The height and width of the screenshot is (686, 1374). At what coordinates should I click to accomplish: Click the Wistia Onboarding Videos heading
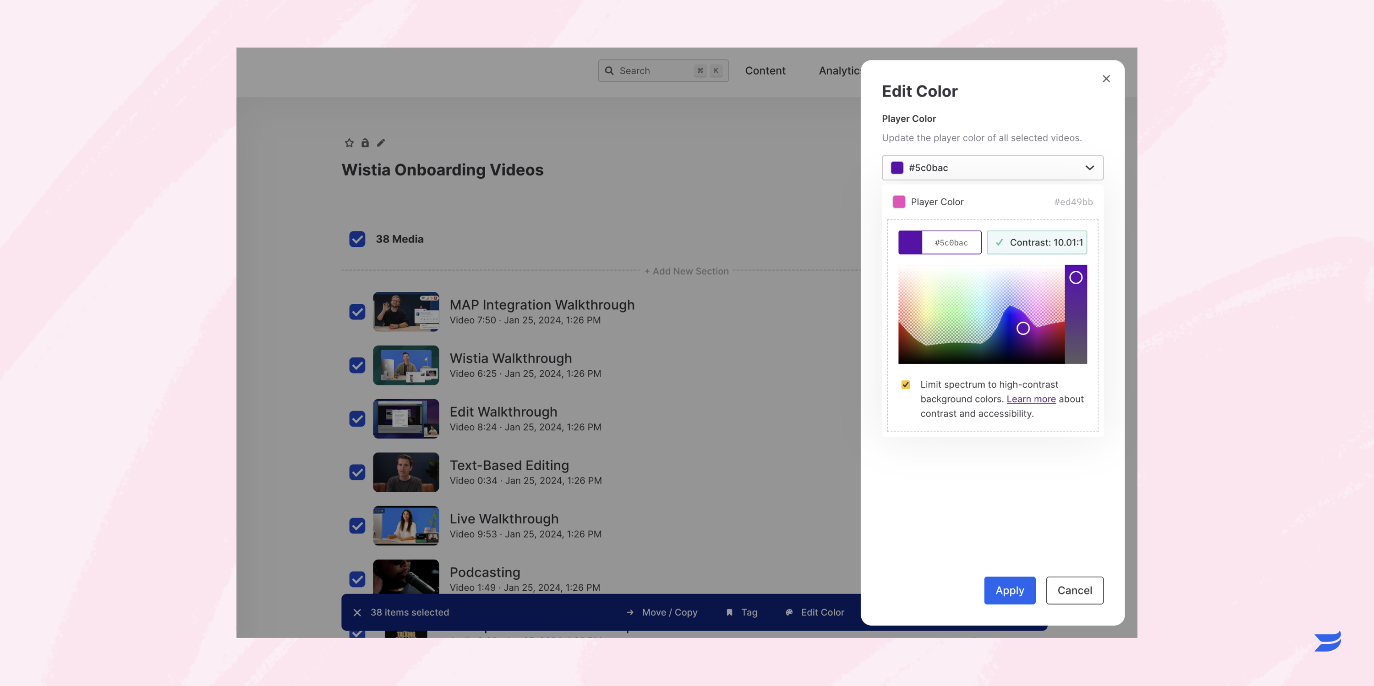[x=442, y=170]
